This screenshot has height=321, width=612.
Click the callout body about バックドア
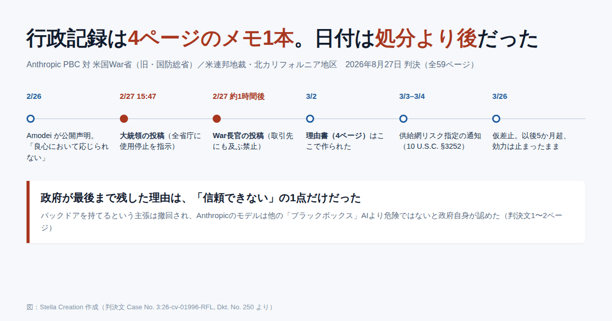click(x=301, y=222)
